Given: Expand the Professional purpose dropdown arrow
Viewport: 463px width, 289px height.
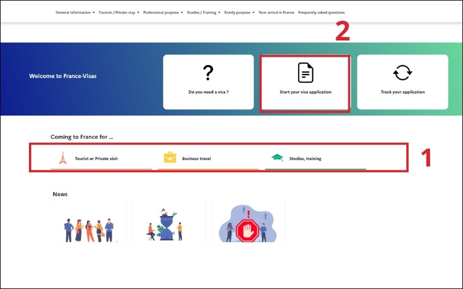Looking at the screenshot, I should coord(182,12).
